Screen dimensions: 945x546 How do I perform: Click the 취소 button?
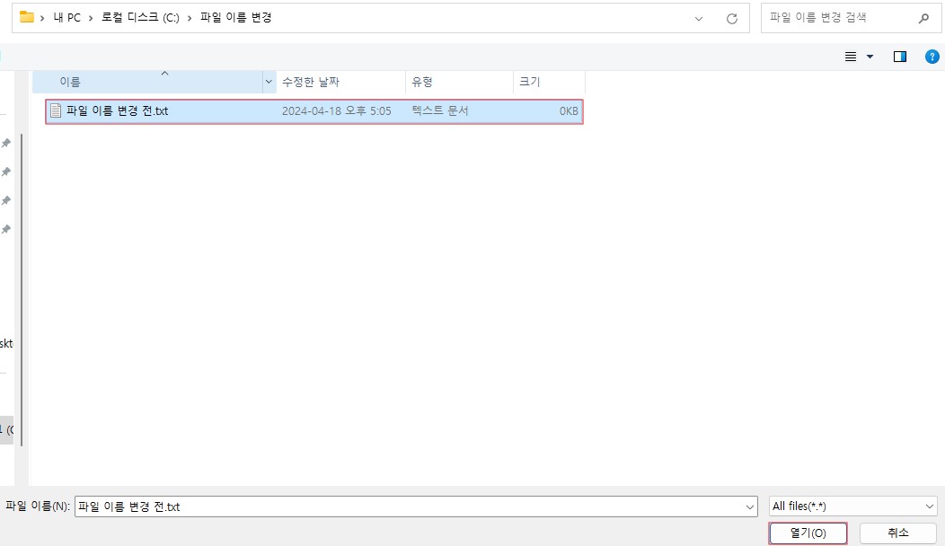coord(897,533)
